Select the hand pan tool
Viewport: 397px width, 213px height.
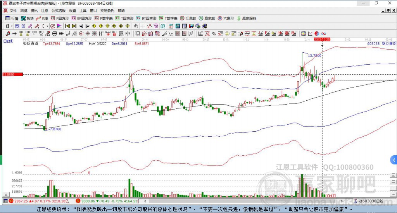pyautogui.click(x=136, y=26)
